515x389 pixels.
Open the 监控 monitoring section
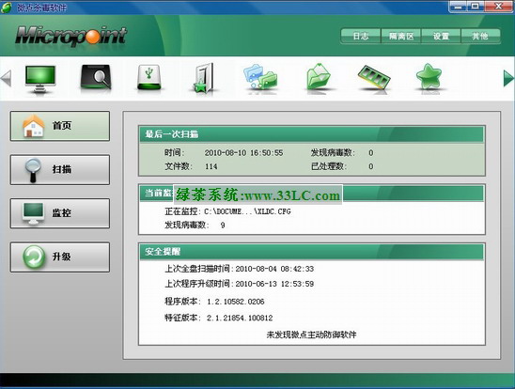click(60, 213)
